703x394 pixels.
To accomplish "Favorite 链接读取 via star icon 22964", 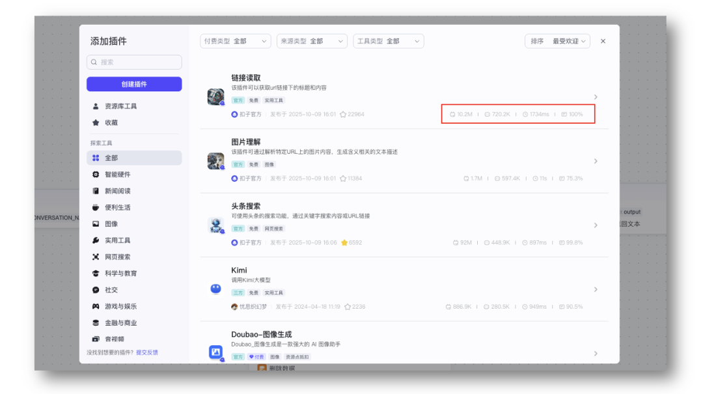I will (343, 115).
